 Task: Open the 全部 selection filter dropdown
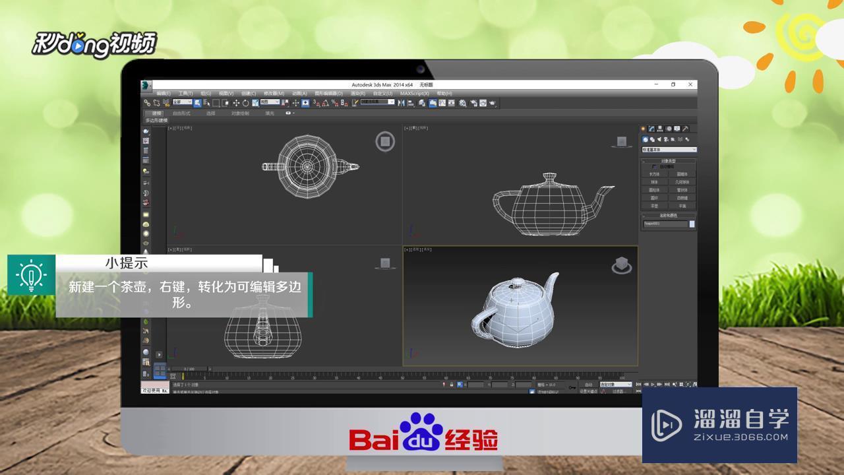183,102
